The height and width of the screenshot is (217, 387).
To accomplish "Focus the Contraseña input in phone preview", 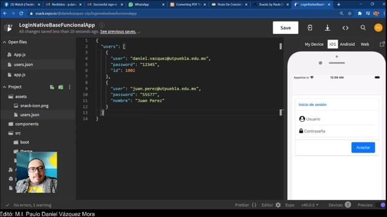I will coord(337,131).
